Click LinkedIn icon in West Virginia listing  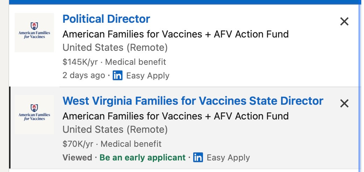(x=198, y=157)
